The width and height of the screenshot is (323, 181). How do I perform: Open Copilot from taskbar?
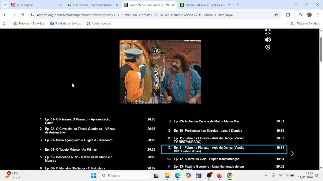tap(188, 175)
